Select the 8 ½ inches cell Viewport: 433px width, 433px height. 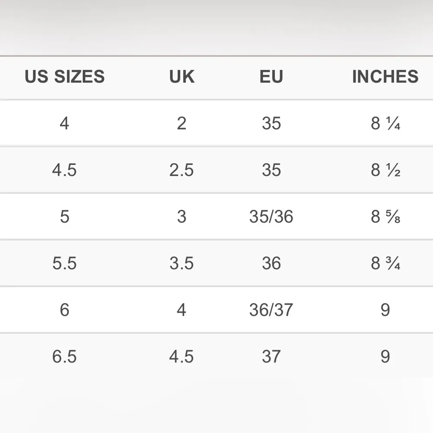[385, 170]
